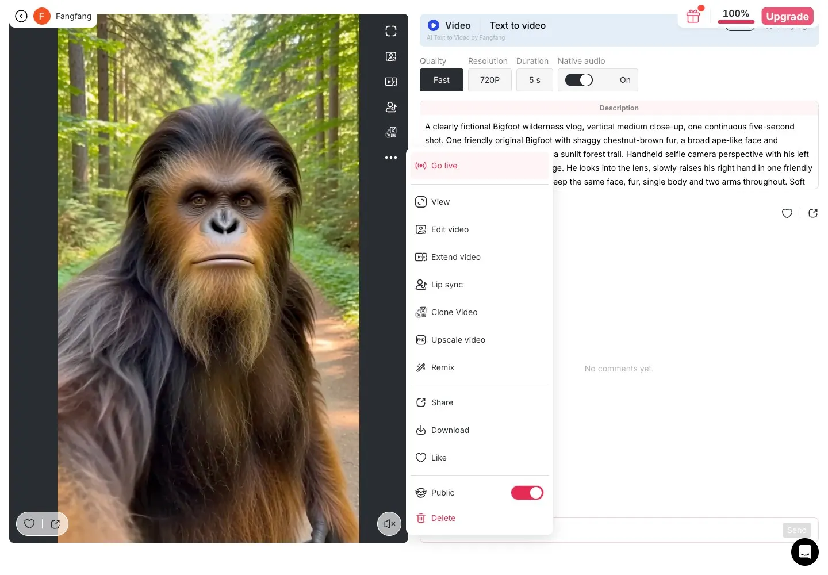The width and height of the screenshot is (828, 575).
Task: Click the extend video icon in the side toolbar
Action: pyautogui.click(x=391, y=82)
